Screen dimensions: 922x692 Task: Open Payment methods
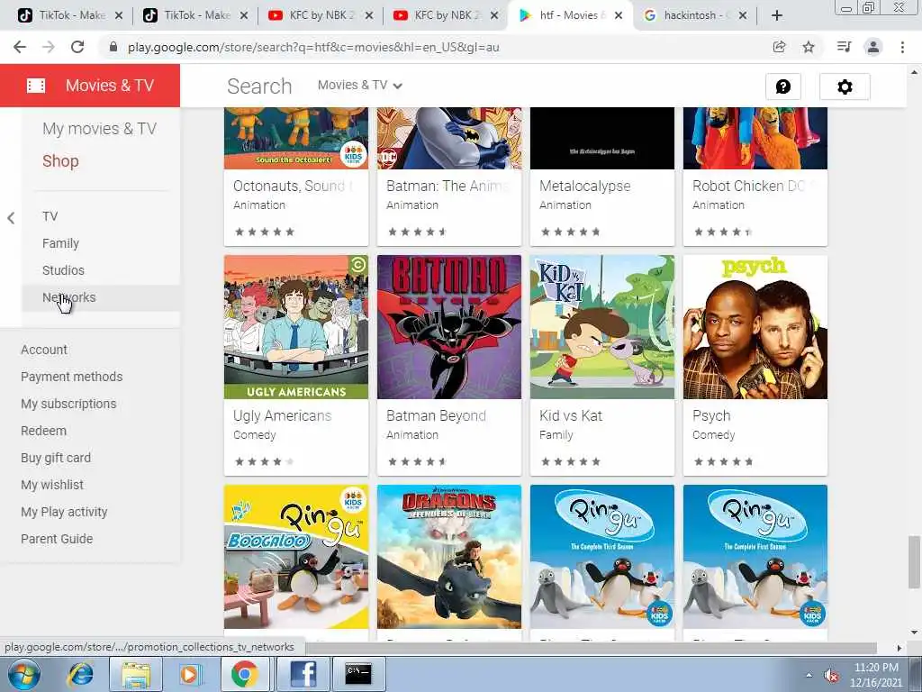pos(72,378)
